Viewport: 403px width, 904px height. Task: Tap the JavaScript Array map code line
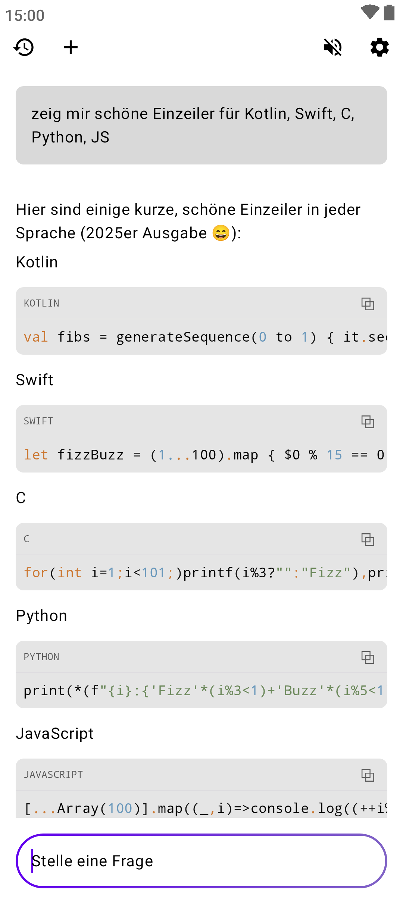pos(201,808)
